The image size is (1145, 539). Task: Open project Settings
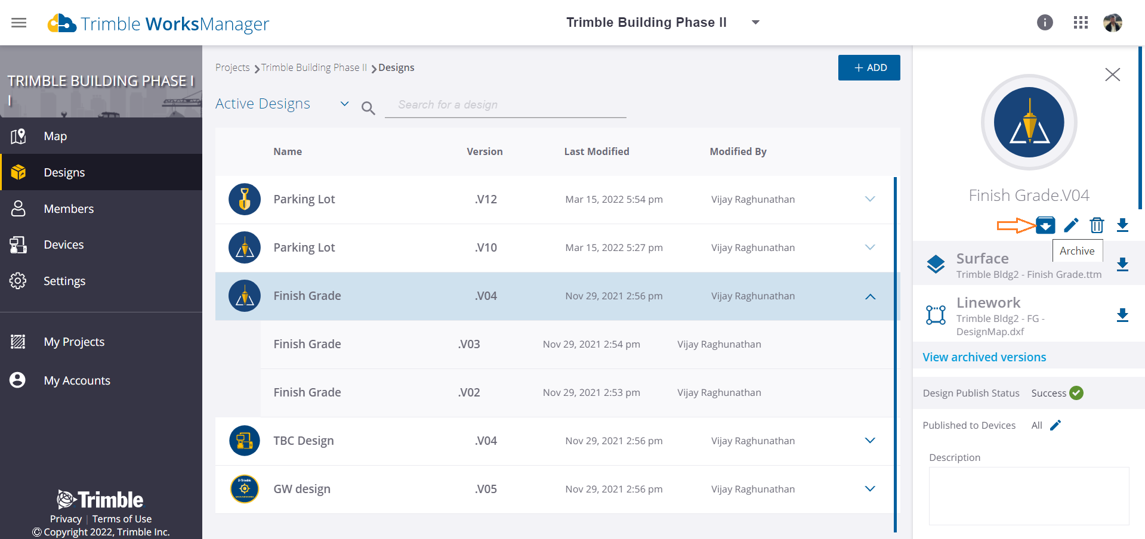pyautogui.click(x=64, y=280)
